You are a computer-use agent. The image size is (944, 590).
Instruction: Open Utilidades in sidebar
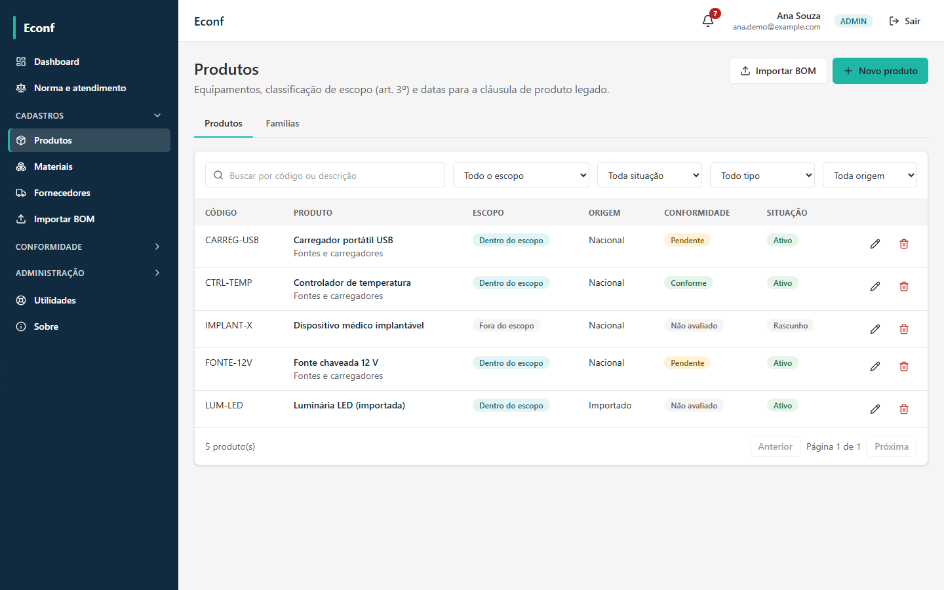pyautogui.click(x=89, y=300)
